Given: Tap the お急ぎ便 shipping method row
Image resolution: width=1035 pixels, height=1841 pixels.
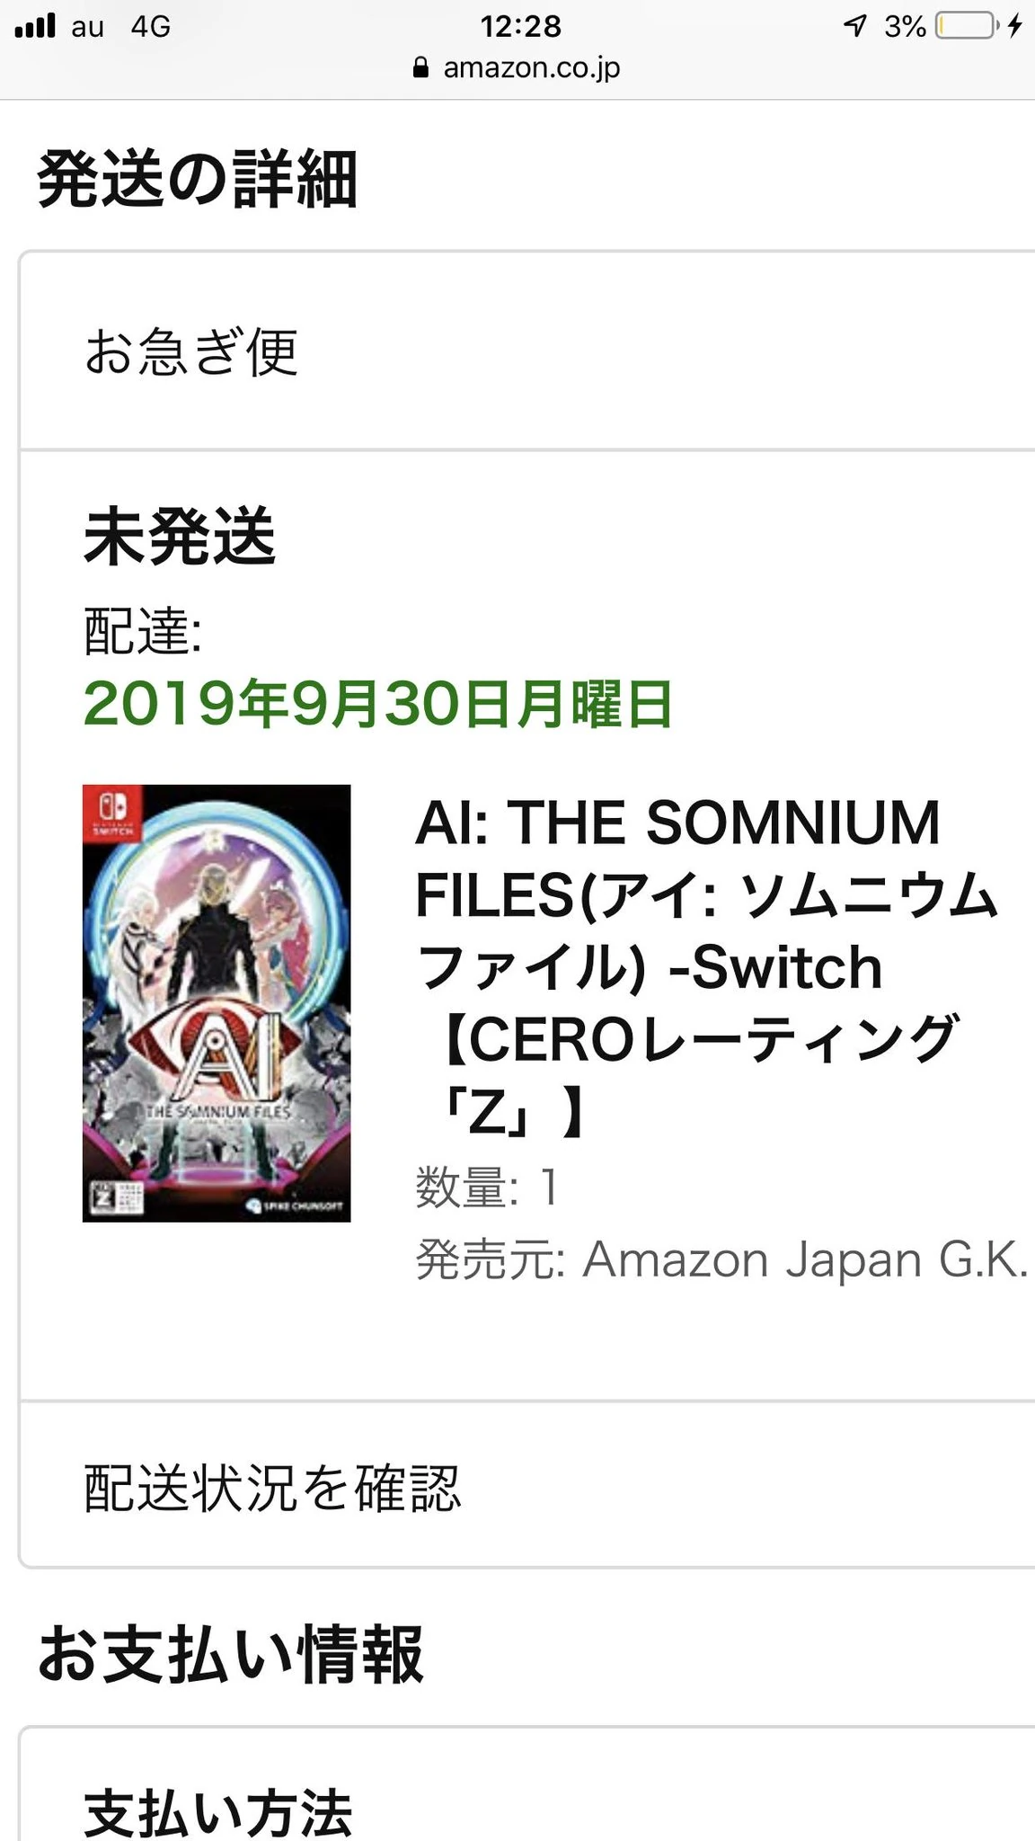Looking at the screenshot, I should 191,351.
